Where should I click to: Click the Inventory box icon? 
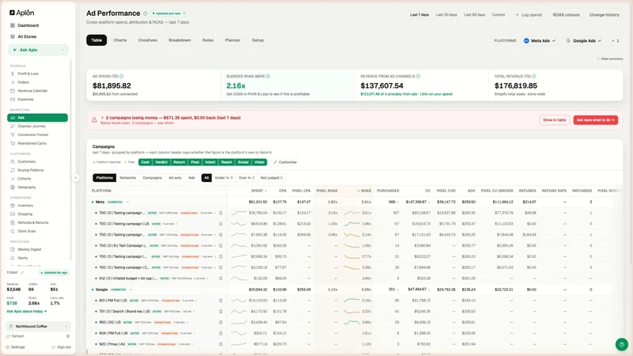[x=13, y=206]
